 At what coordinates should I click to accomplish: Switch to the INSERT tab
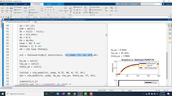click(x=49, y=4)
